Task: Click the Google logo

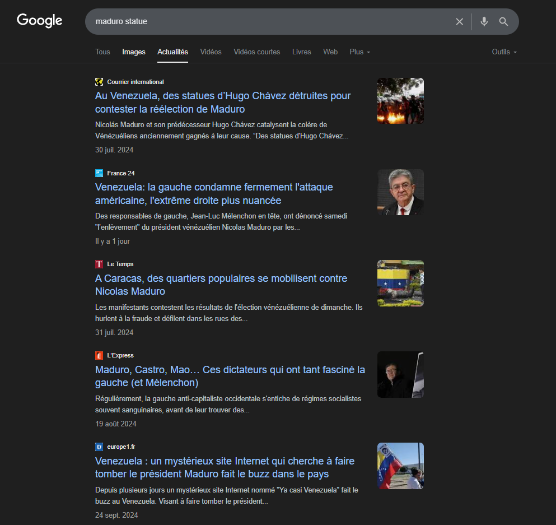Action: click(39, 21)
